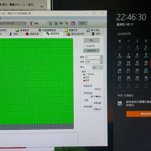Decrease the End value stepper
Screen dimensions: 151x151
point(101,63)
